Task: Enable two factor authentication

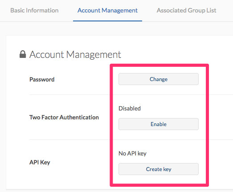Action: pyautogui.click(x=159, y=124)
